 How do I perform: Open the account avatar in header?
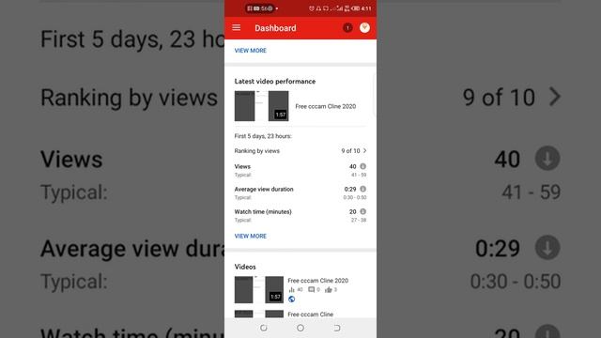pos(364,27)
